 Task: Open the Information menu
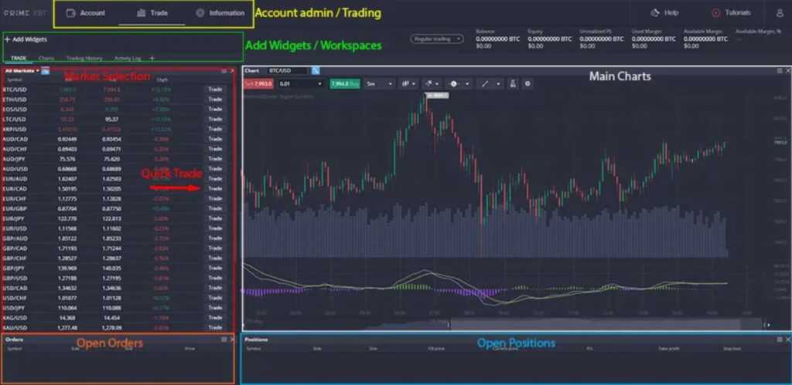[220, 13]
